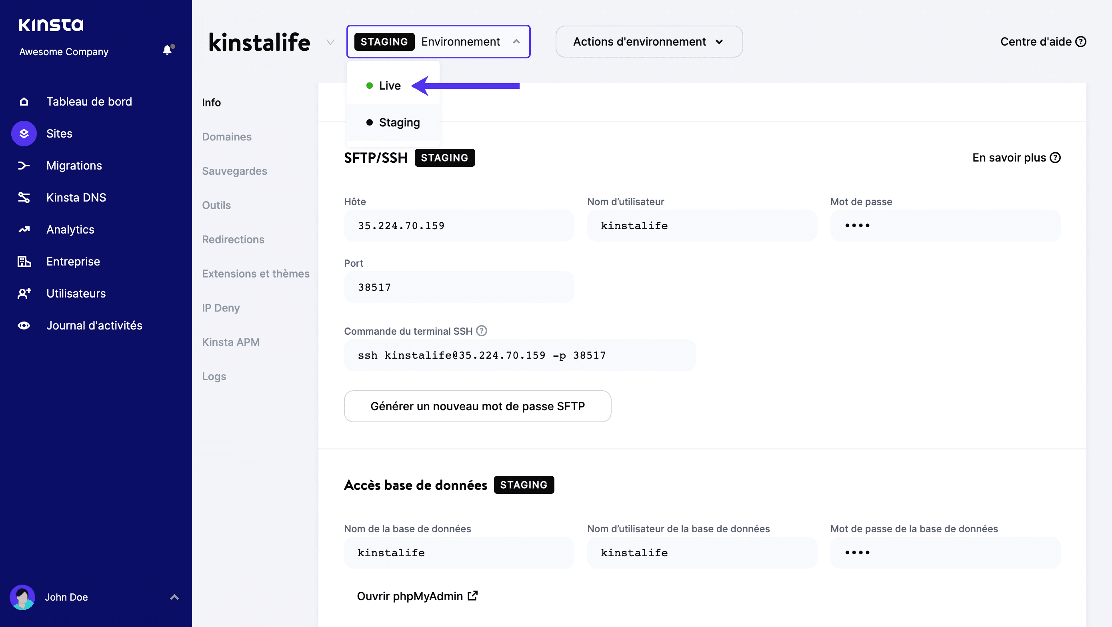Click the Analytics icon
This screenshot has width=1112, height=627.
24,229
